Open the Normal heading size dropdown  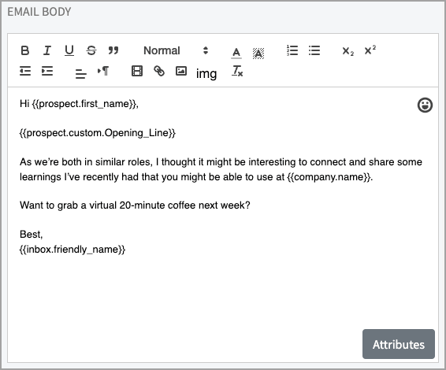point(176,50)
